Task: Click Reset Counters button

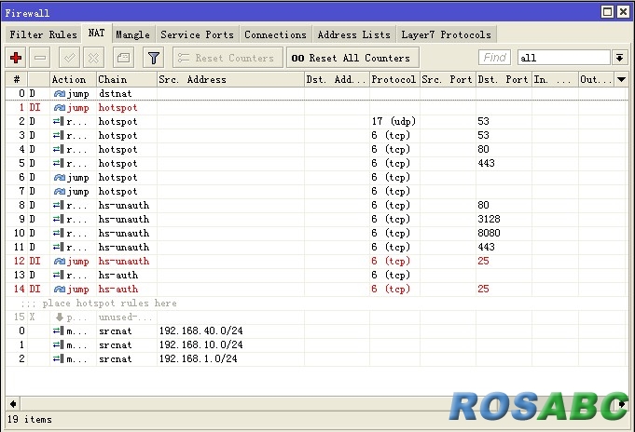Action: point(228,58)
